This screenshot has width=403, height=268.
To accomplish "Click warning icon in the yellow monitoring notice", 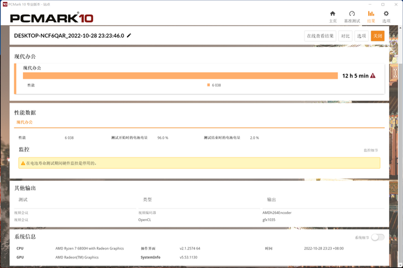I will coord(23,163).
